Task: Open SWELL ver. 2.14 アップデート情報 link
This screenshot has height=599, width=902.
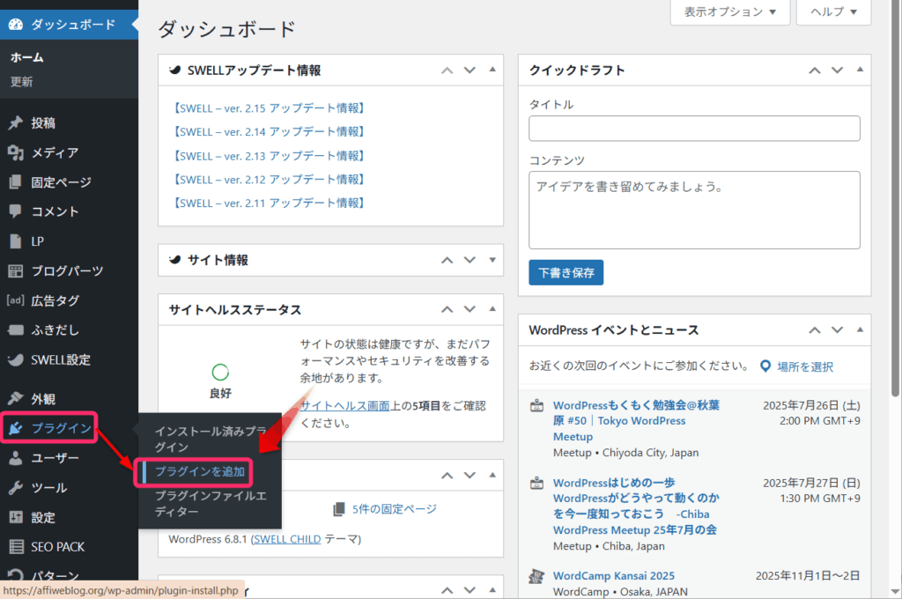Action: click(270, 132)
